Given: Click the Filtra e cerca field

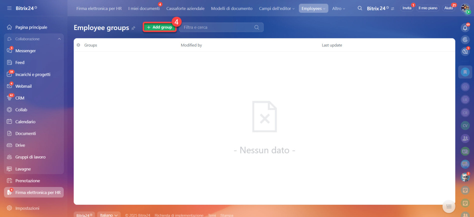Looking at the screenshot, I should click(217, 27).
